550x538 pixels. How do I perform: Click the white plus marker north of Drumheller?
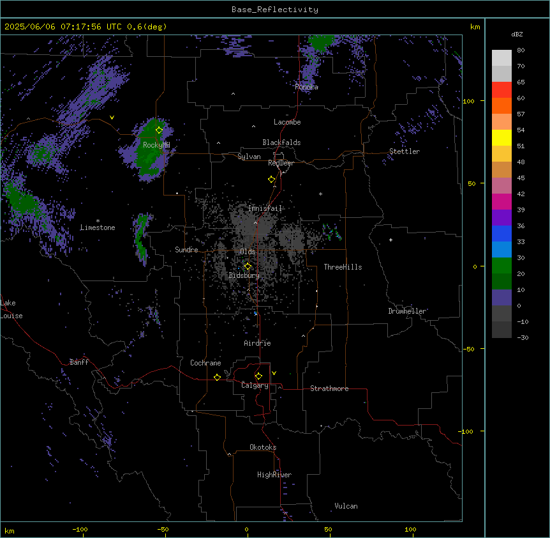[x=390, y=240]
